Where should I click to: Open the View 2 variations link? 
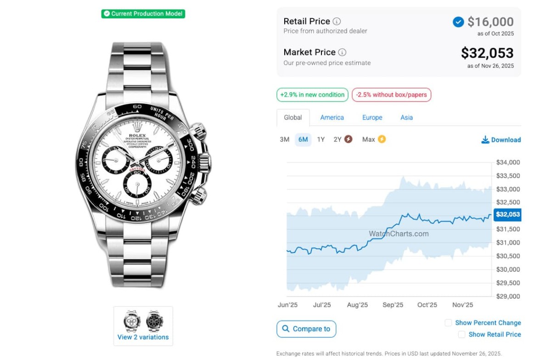[x=143, y=337]
